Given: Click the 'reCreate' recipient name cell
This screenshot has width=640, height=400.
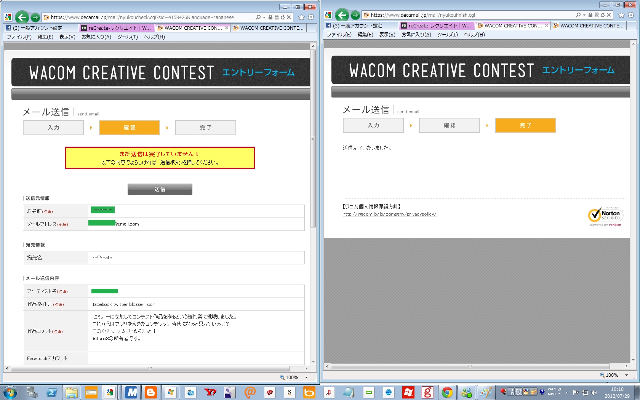Looking at the screenshot, I should click(x=197, y=258).
